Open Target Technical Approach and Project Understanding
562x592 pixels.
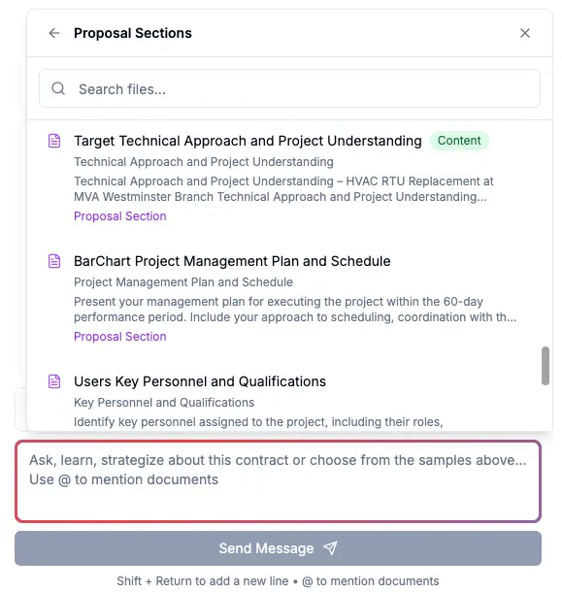point(248,141)
